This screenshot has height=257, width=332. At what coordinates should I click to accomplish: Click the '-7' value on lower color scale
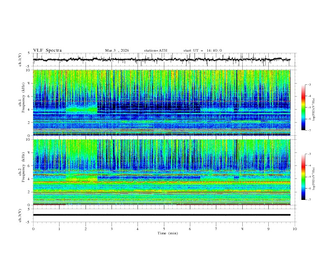click(x=309, y=200)
